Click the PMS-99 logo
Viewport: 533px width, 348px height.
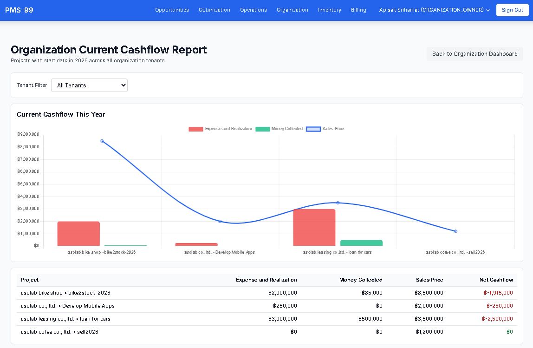coord(19,9)
